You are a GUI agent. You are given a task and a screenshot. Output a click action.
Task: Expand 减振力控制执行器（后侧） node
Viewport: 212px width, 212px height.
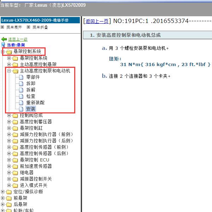click(9, 141)
